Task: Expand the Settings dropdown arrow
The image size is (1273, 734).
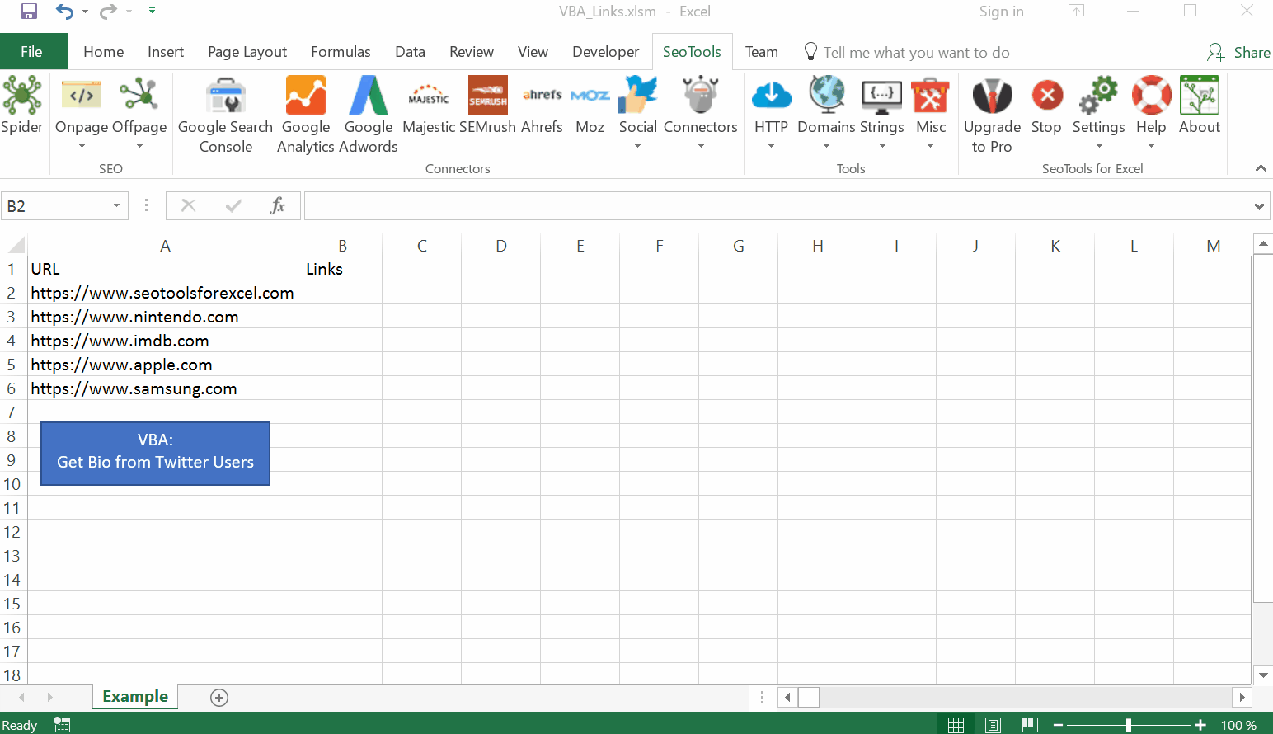Action: [x=1099, y=146]
